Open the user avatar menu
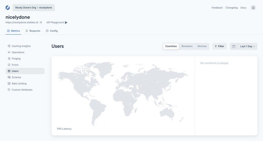The image size is (263, 141). click(253, 8)
